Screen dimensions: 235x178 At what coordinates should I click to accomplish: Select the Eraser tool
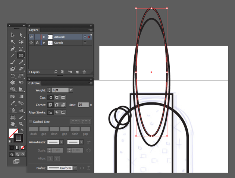coord(21,69)
